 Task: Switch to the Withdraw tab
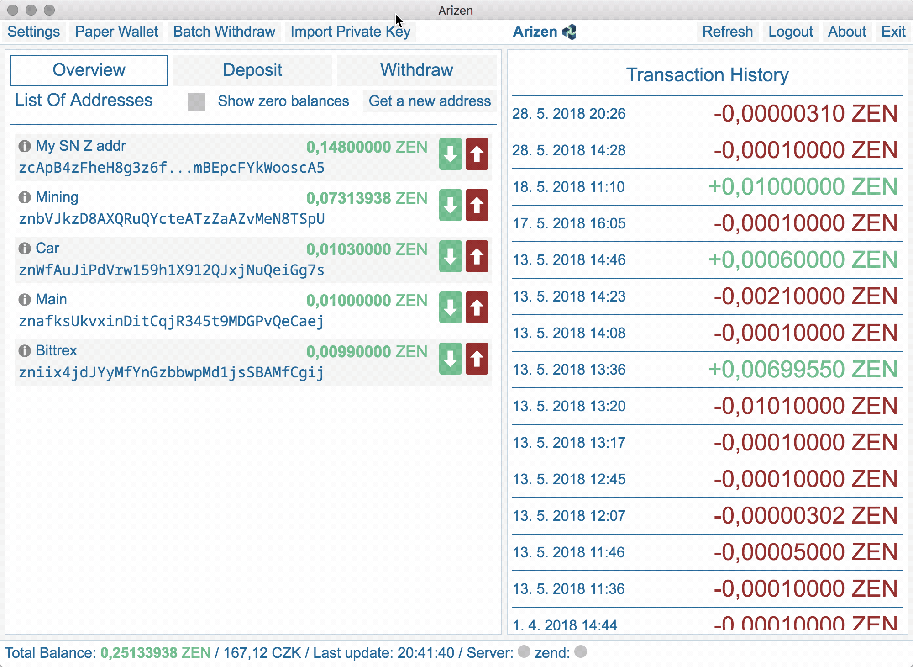[417, 70]
